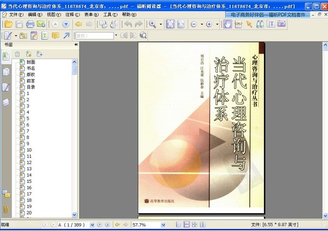This screenshot has width=328, height=231.
Task: Open the Pages thumbnail side panel
Action: pos(6,72)
